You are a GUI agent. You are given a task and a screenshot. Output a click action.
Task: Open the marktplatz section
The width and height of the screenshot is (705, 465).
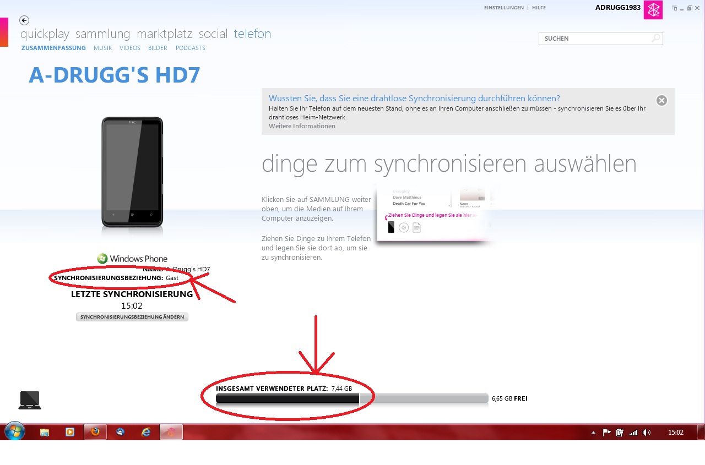click(165, 34)
